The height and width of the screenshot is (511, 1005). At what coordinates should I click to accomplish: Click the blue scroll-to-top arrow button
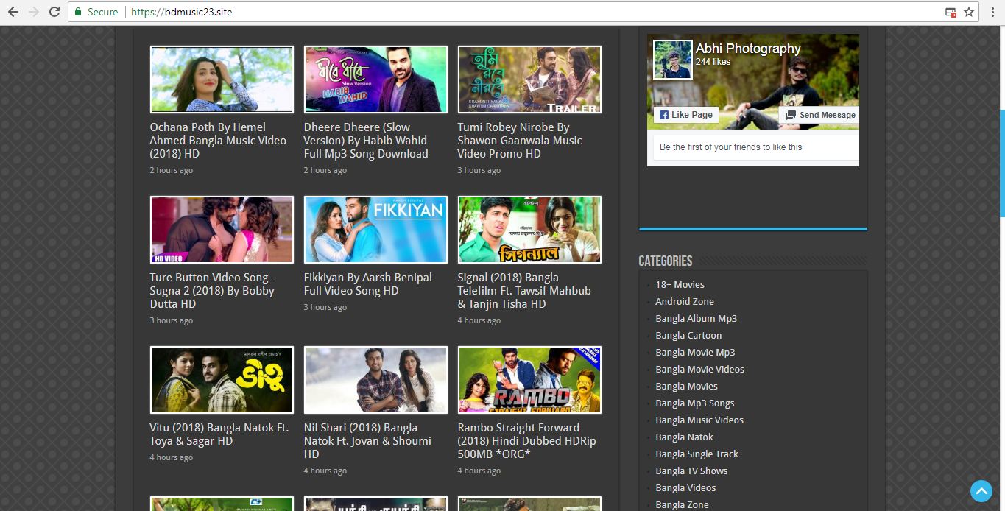(981, 490)
